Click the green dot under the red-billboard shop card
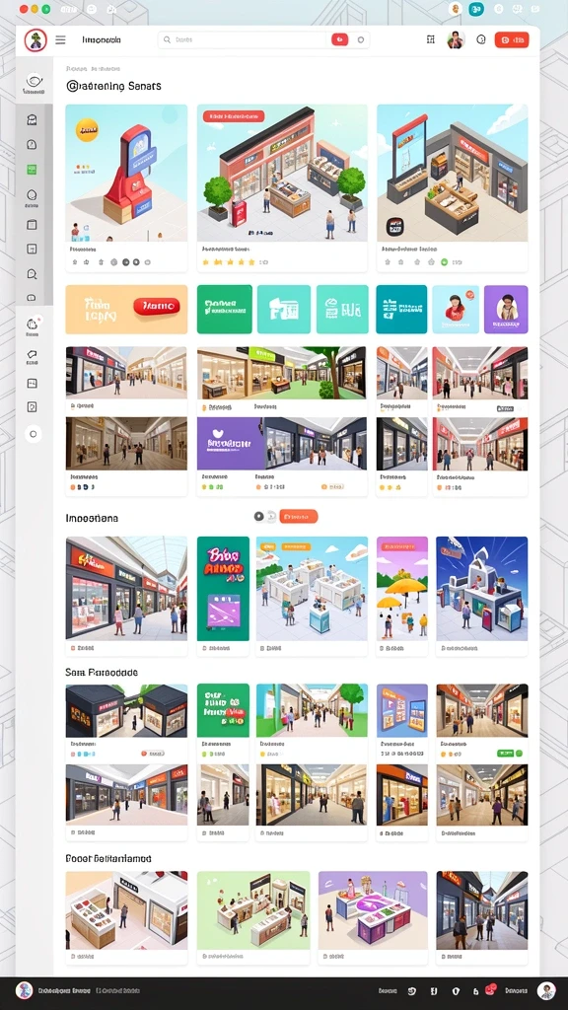 coord(444,262)
